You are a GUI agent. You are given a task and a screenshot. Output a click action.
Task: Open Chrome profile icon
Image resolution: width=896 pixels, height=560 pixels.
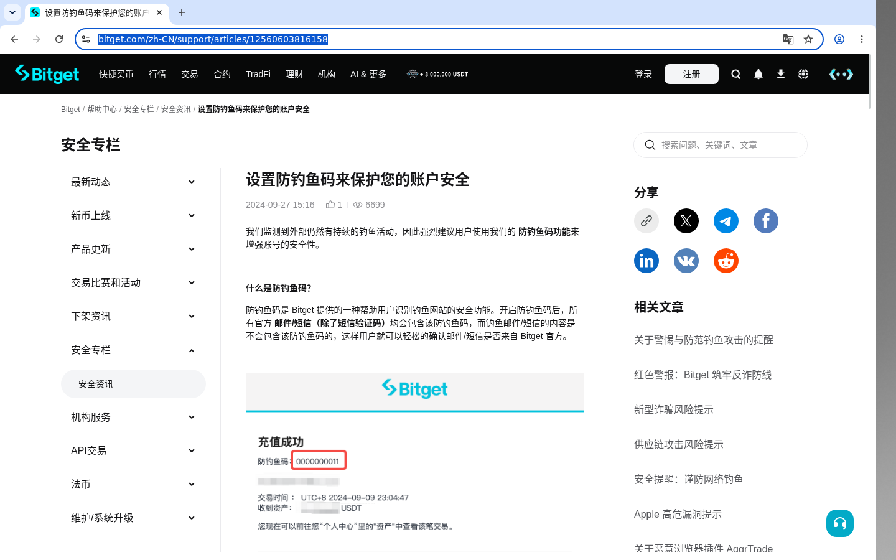click(x=839, y=39)
